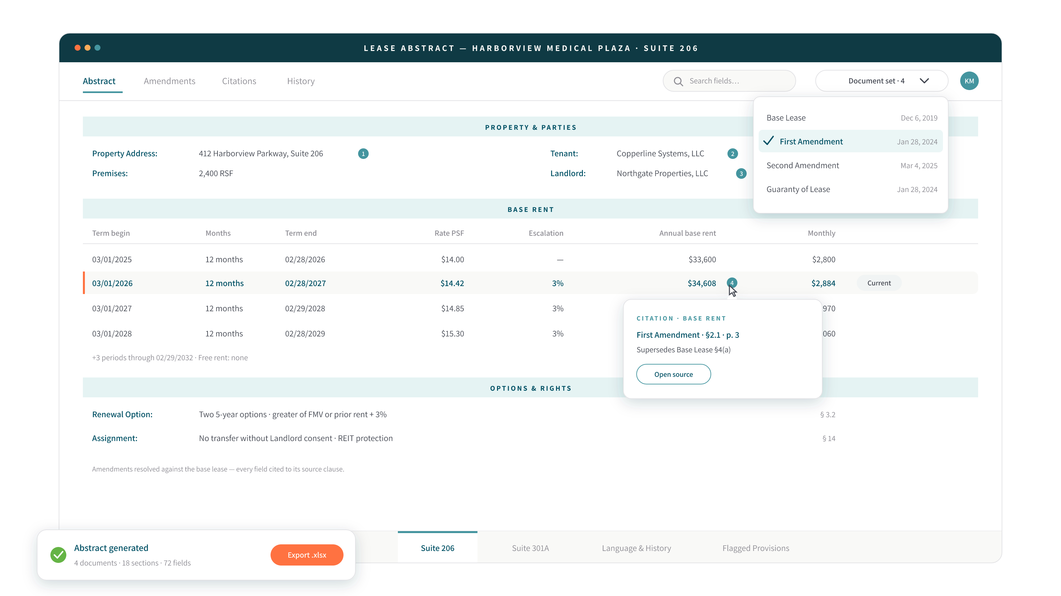Export the abstract as .xlsx
This screenshot has height=596, width=1061.
[307, 555]
